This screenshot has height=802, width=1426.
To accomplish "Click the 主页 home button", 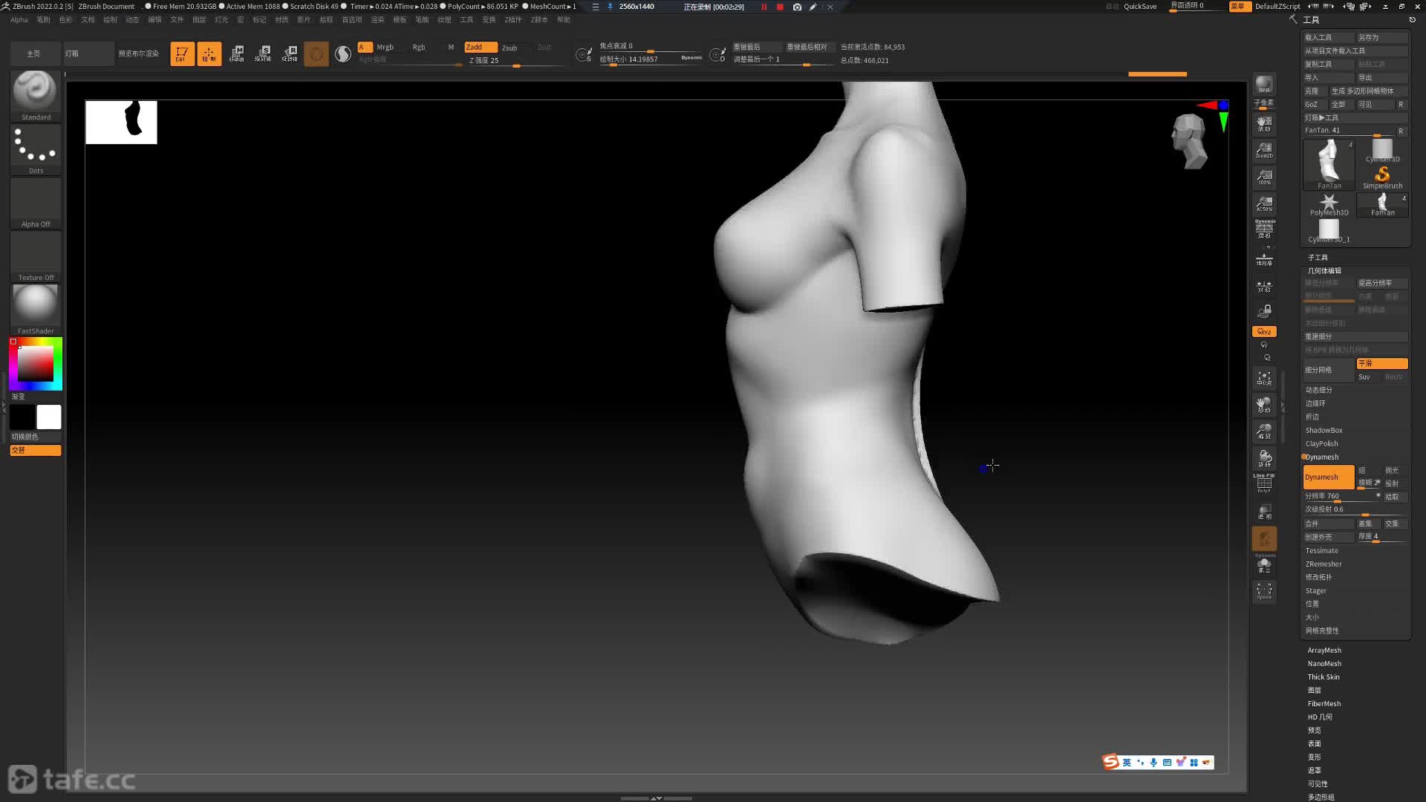I will (x=35, y=53).
